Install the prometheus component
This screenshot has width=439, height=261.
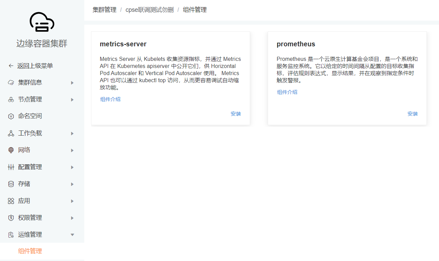[x=413, y=114]
